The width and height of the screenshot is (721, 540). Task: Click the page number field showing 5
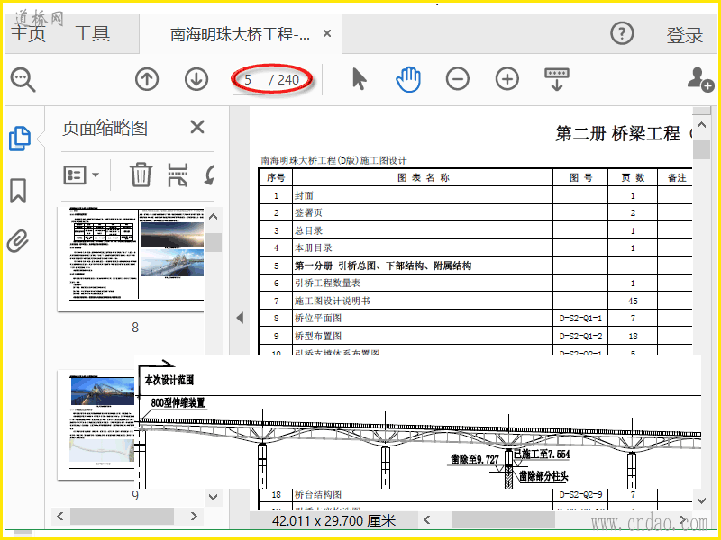[249, 80]
